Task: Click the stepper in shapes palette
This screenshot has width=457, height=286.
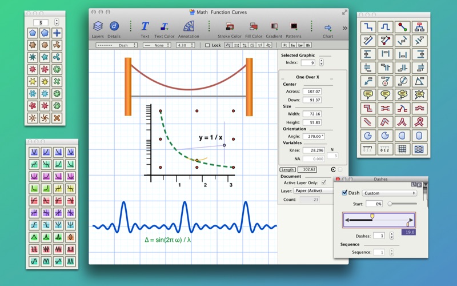Action: coord(57,22)
